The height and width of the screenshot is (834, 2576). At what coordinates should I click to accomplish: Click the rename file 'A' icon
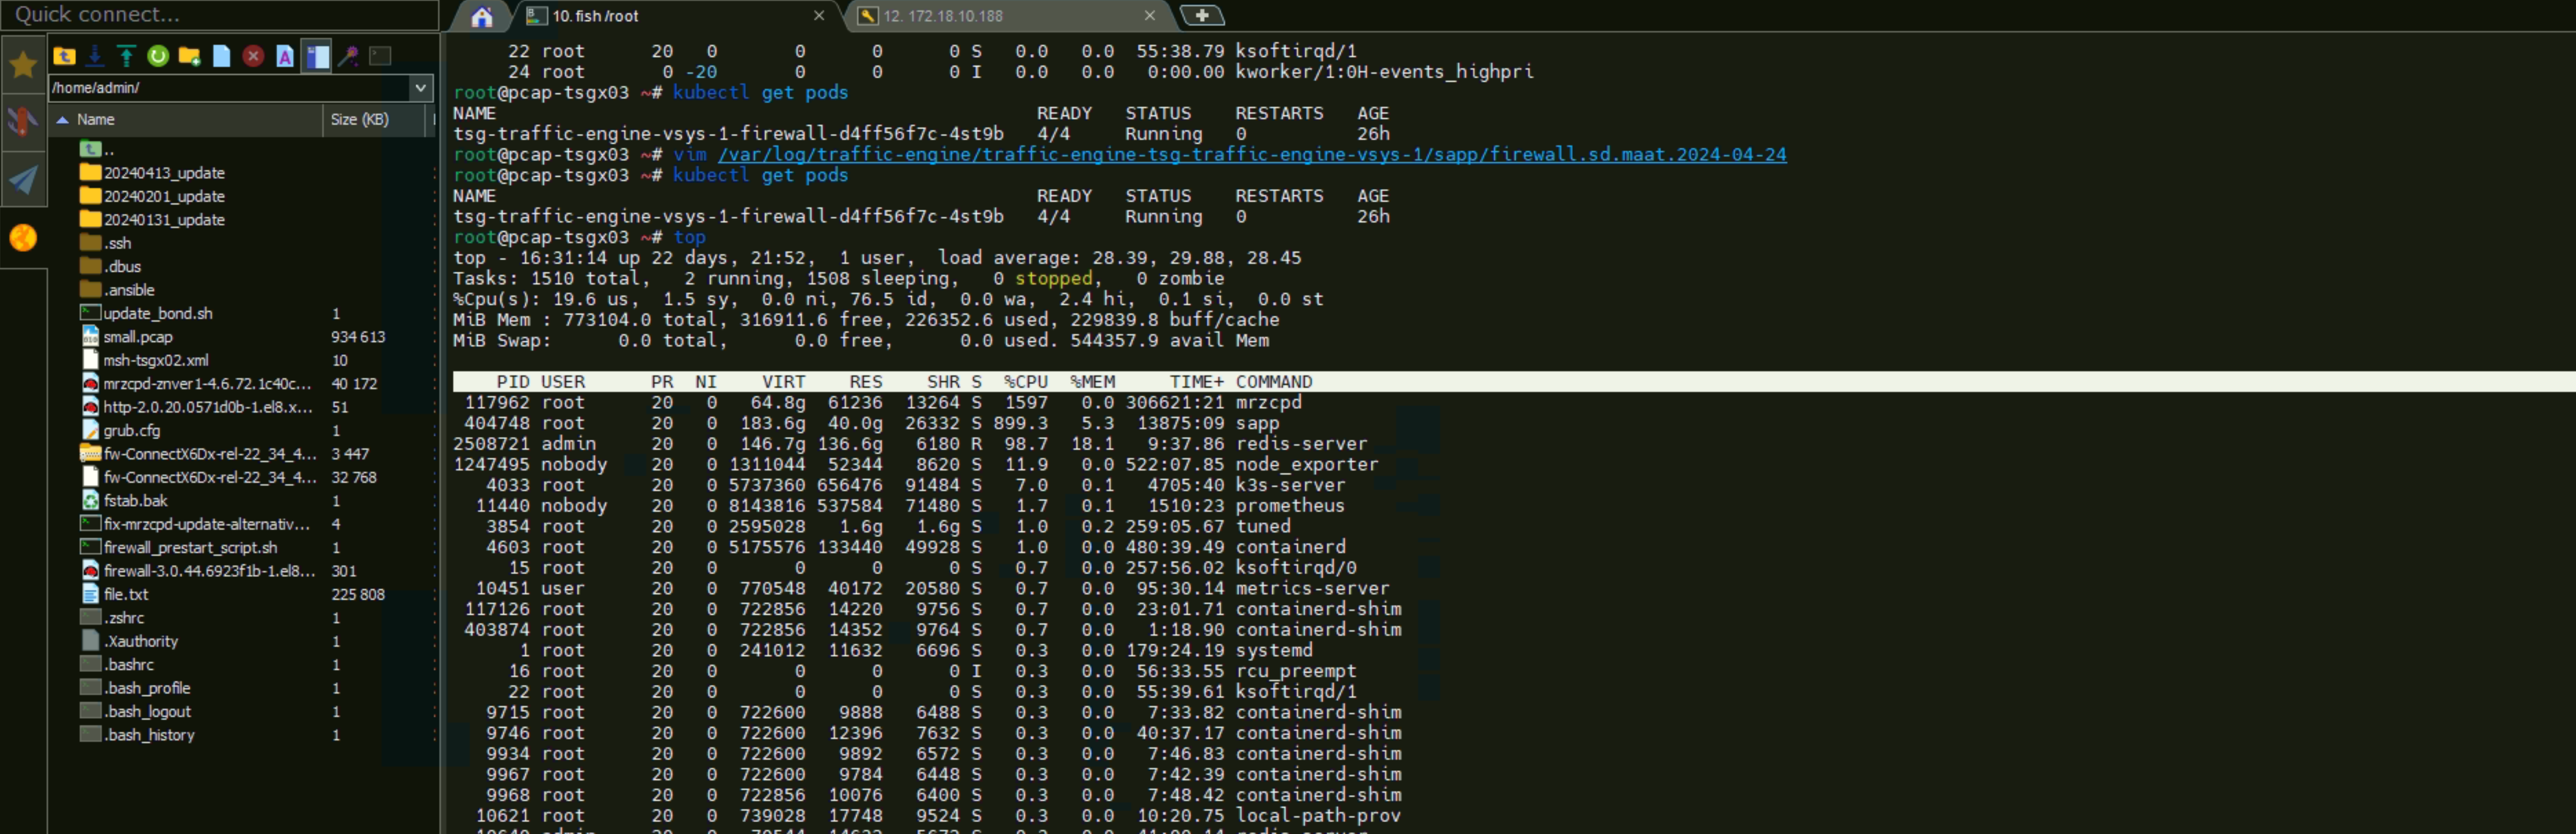[285, 56]
